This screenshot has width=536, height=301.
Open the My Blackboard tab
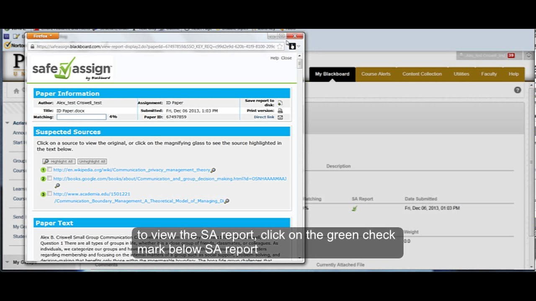tap(332, 74)
